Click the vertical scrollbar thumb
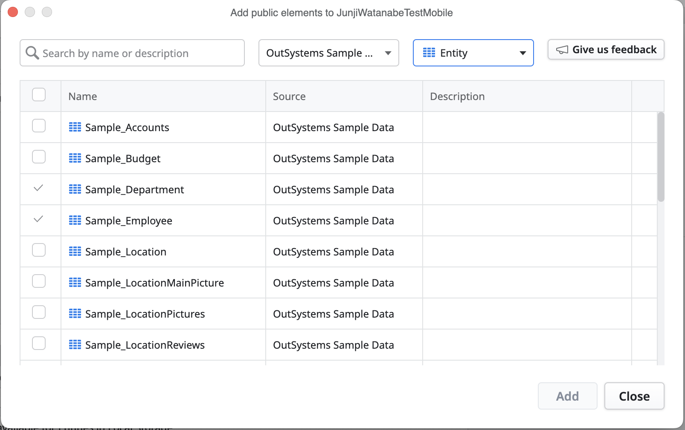 pyautogui.click(x=661, y=157)
